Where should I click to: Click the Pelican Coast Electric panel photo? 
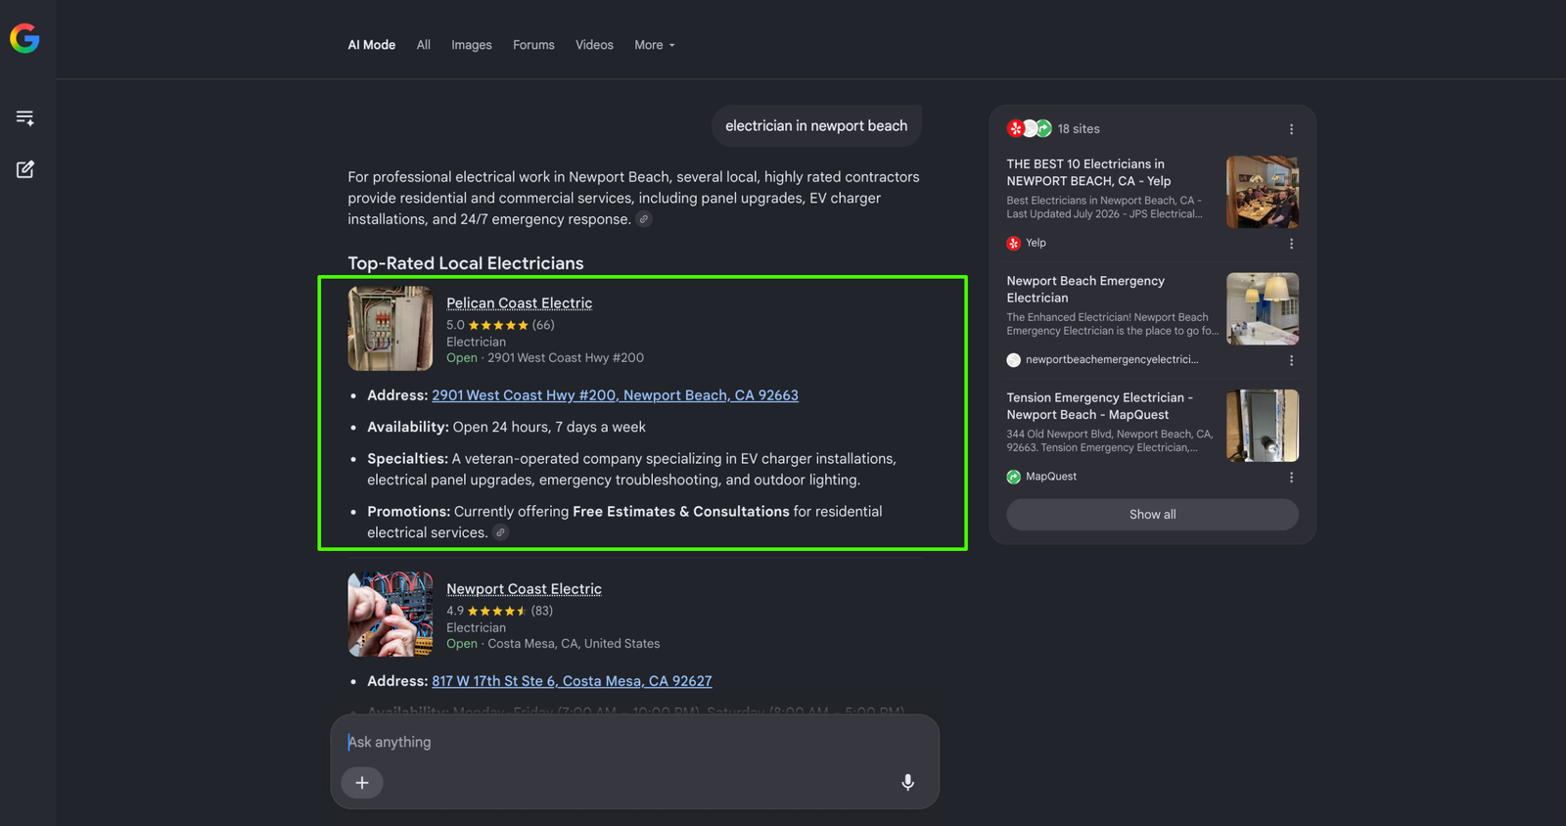pyautogui.click(x=391, y=329)
